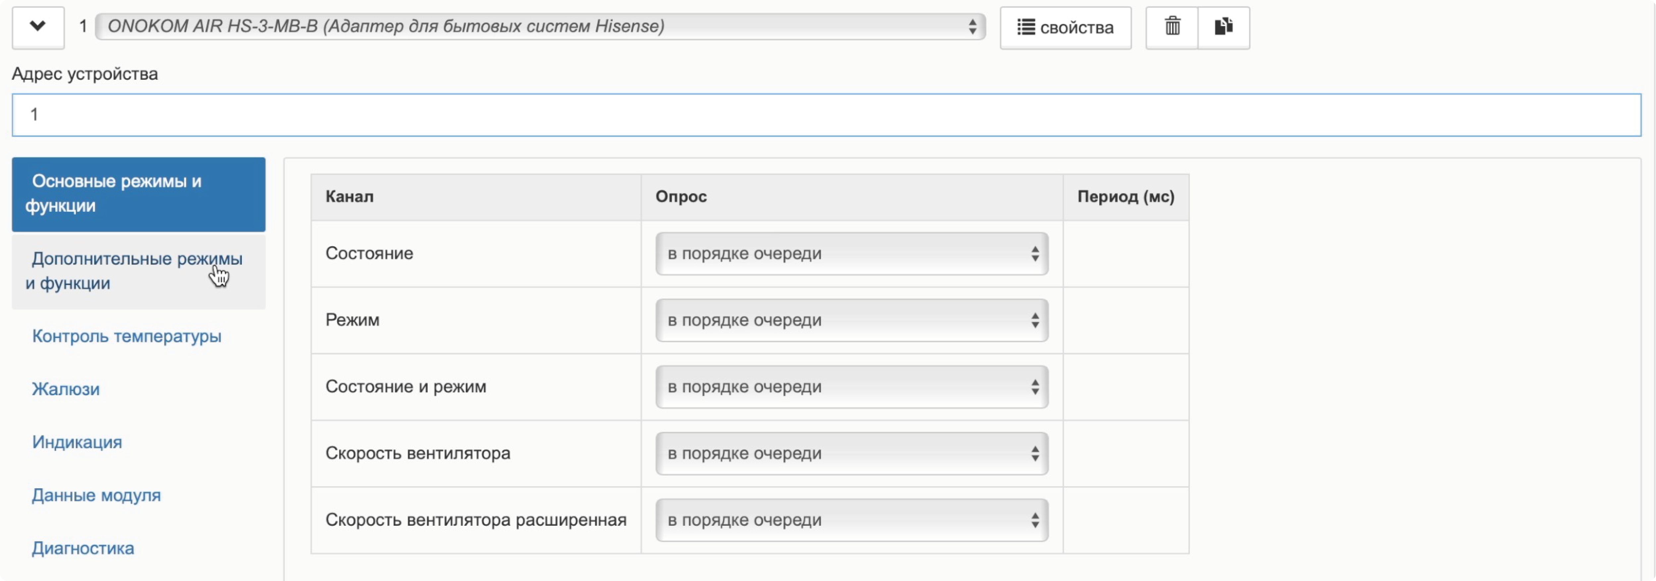Open ONOKOM AIR HS-3-MB-B device type dropdown

(540, 26)
